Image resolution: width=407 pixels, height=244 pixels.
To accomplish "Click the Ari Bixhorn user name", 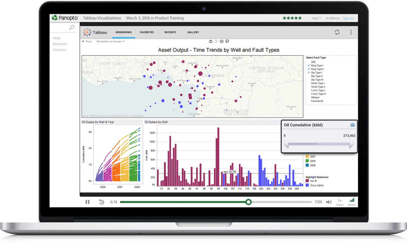I will point(333,18).
